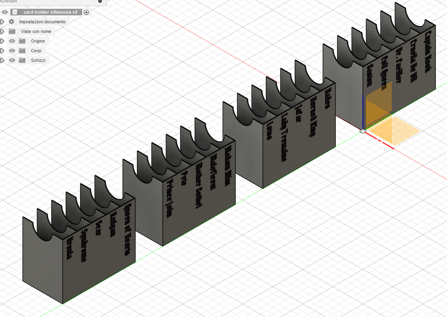Click the Ursula engraved text on the holder

click(69, 247)
